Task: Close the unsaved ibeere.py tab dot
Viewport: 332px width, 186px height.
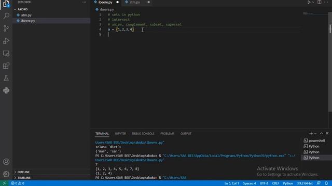Action: point(118,2)
